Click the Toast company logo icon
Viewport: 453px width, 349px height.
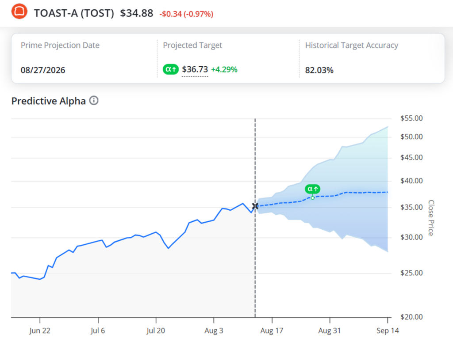pos(19,11)
